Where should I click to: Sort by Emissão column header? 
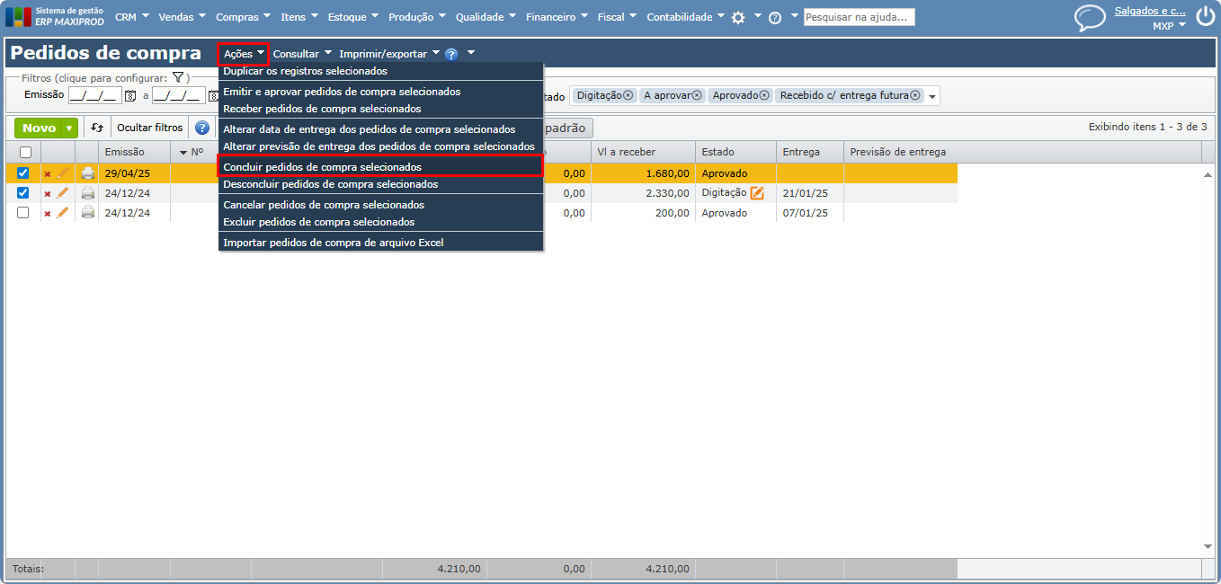134,152
